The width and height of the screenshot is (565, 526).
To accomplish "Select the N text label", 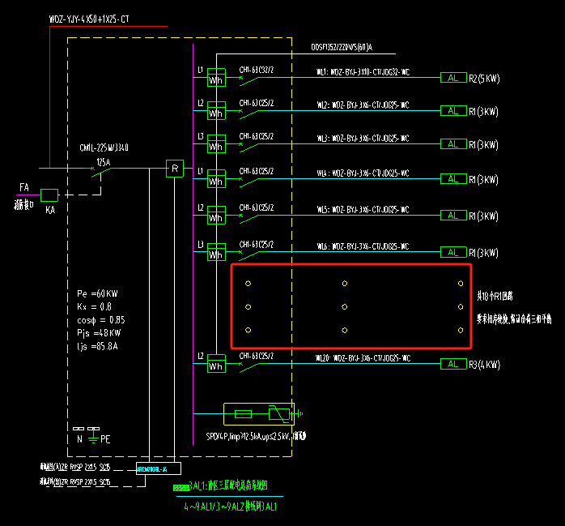I will [79, 439].
